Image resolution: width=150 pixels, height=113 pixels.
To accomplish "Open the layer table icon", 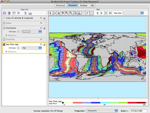I will point(14,13).
